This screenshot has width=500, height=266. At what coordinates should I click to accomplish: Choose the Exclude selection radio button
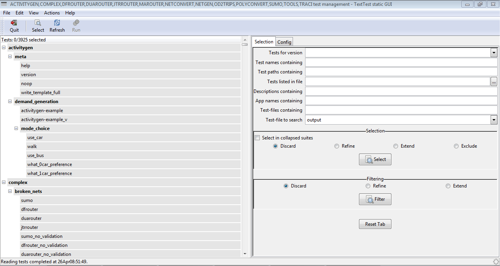coord(456,146)
